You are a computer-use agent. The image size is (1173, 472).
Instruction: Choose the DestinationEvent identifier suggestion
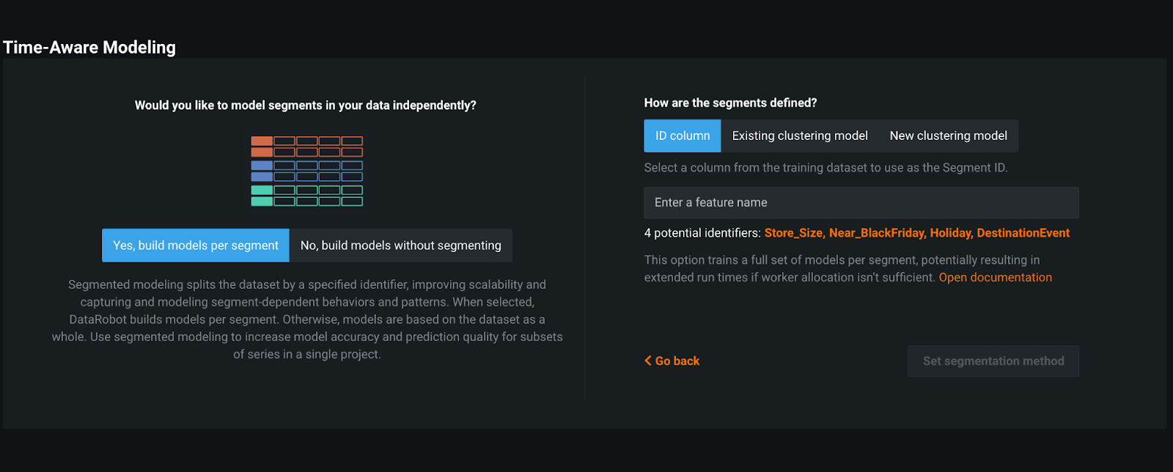(1023, 233)
